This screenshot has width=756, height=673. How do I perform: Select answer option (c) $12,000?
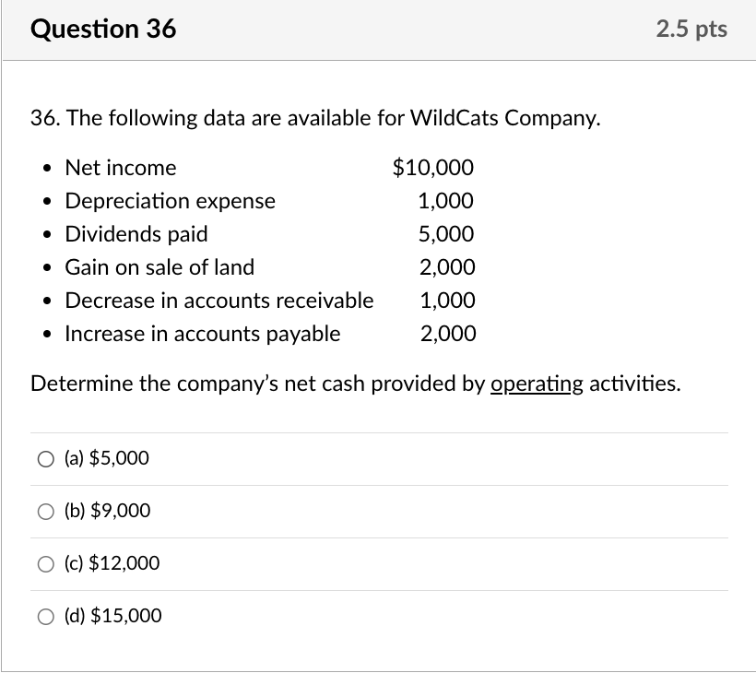(45, 564)
